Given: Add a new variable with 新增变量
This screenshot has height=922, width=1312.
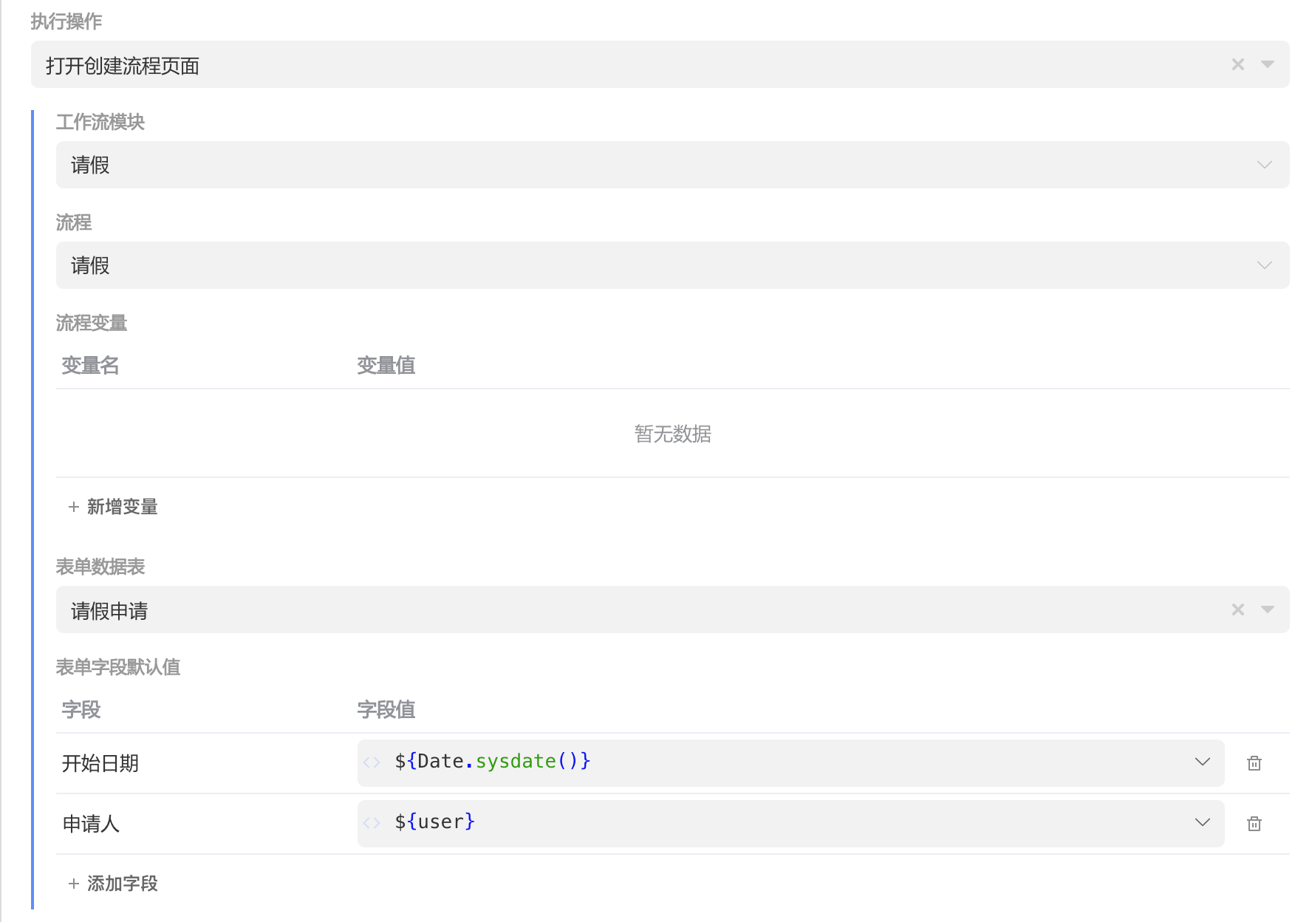Looking at the screenshot, I should (113, 507).
